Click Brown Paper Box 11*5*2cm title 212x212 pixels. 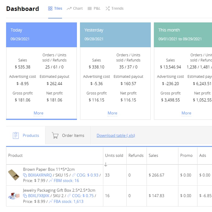point(49,169)
